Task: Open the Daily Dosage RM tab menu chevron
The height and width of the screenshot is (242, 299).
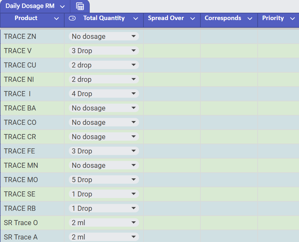Action: point(62,7)
